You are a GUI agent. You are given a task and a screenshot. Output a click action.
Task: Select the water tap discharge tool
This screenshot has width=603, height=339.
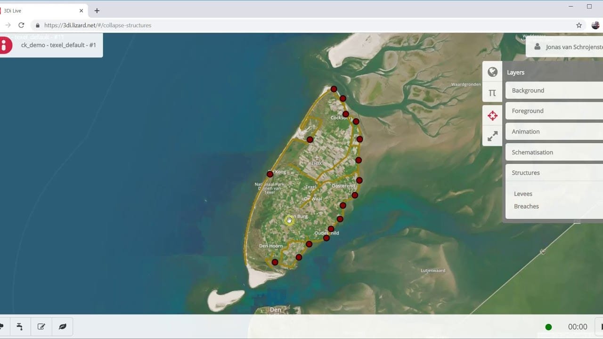pyautogui.click(x=20, y=326)
